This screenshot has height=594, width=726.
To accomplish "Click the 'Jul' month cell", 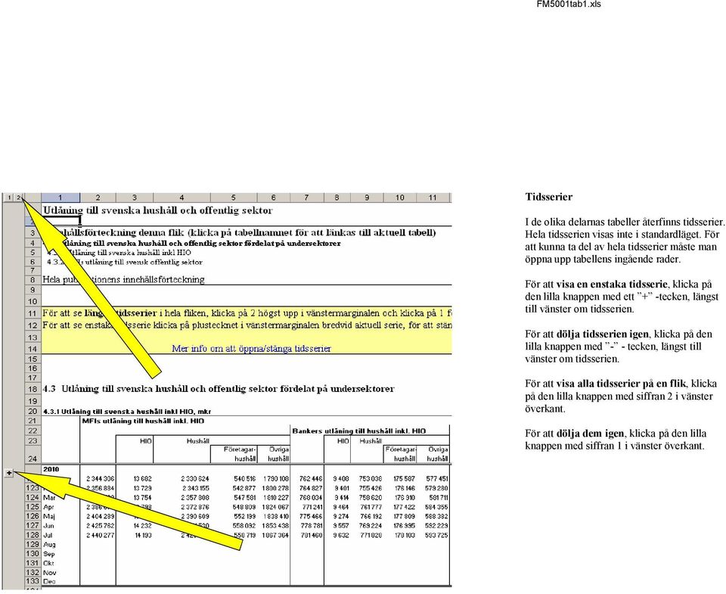I will tap(48, 535).
